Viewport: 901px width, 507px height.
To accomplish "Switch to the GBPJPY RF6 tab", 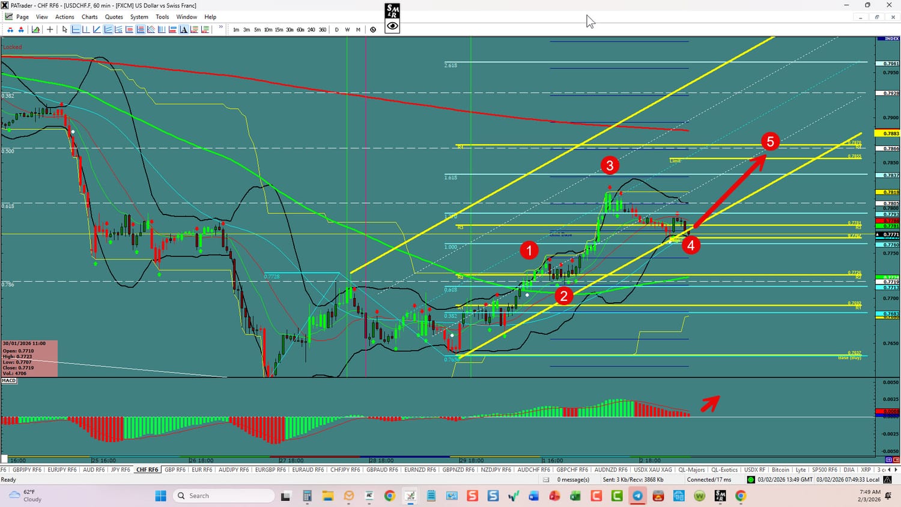I will pos(27,470).
